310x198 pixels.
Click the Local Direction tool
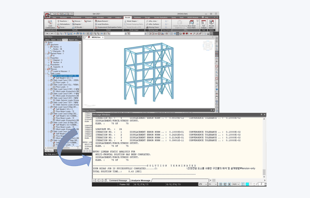pyautogui.click(x=102, y=24)
